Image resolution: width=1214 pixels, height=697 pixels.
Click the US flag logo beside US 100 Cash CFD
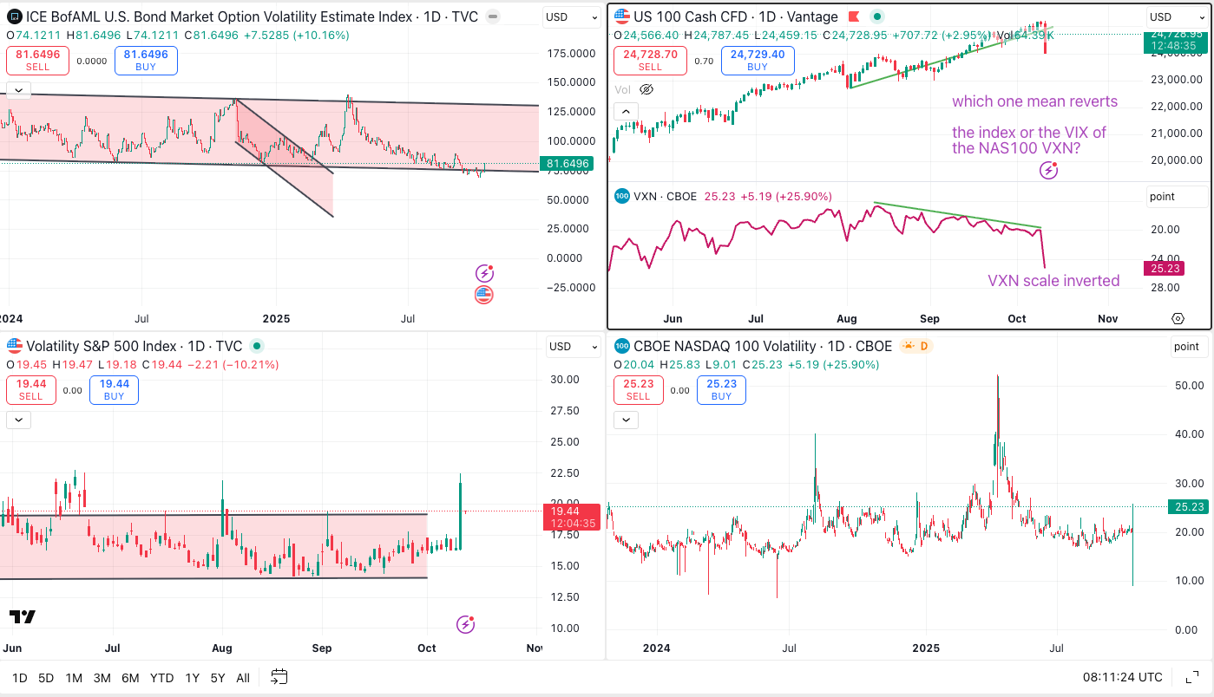tap(622, 16)
